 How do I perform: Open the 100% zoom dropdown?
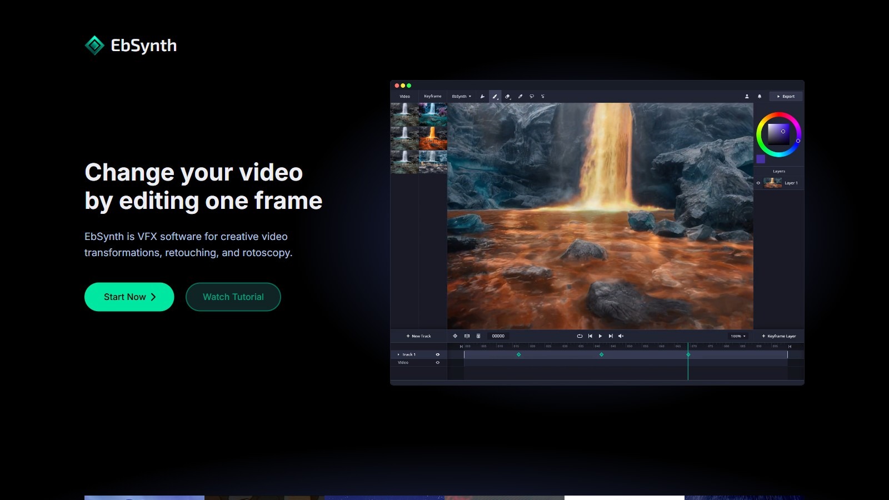pyautogui.click(x=738, y=336)
